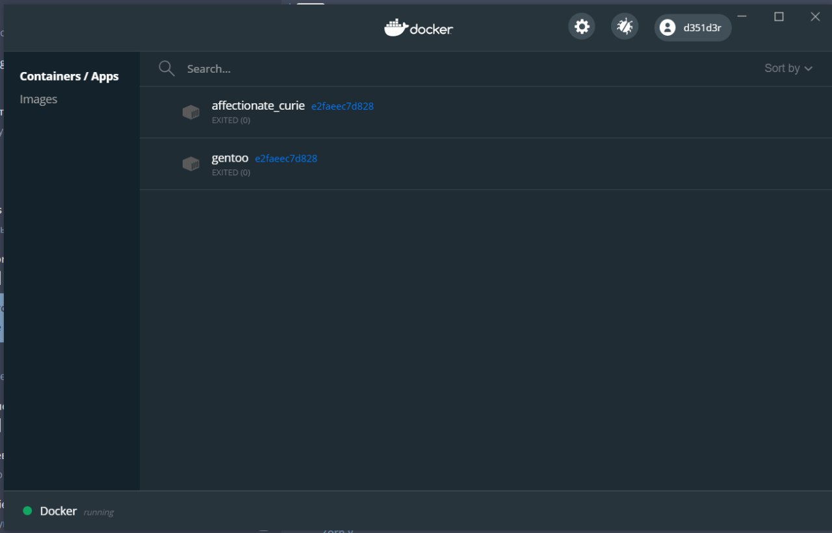The height and width of the screenshot is (533, 832).
Task: Open the Sort by dropdown
Action: pos(788,68)
